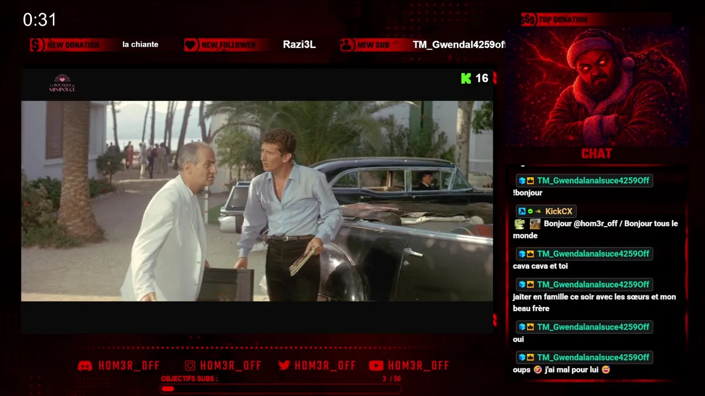
Task: Click the Top Donation dollar icon
Action: 529,20
